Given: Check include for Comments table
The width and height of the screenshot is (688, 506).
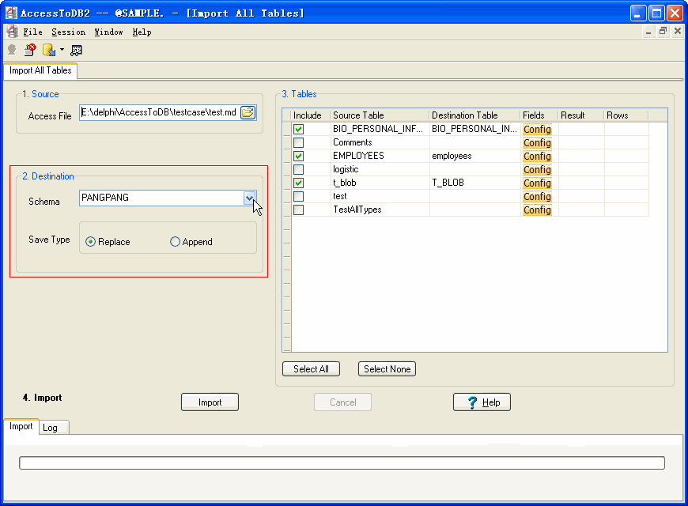Looking at the screenshot, I should coord(299,142).
